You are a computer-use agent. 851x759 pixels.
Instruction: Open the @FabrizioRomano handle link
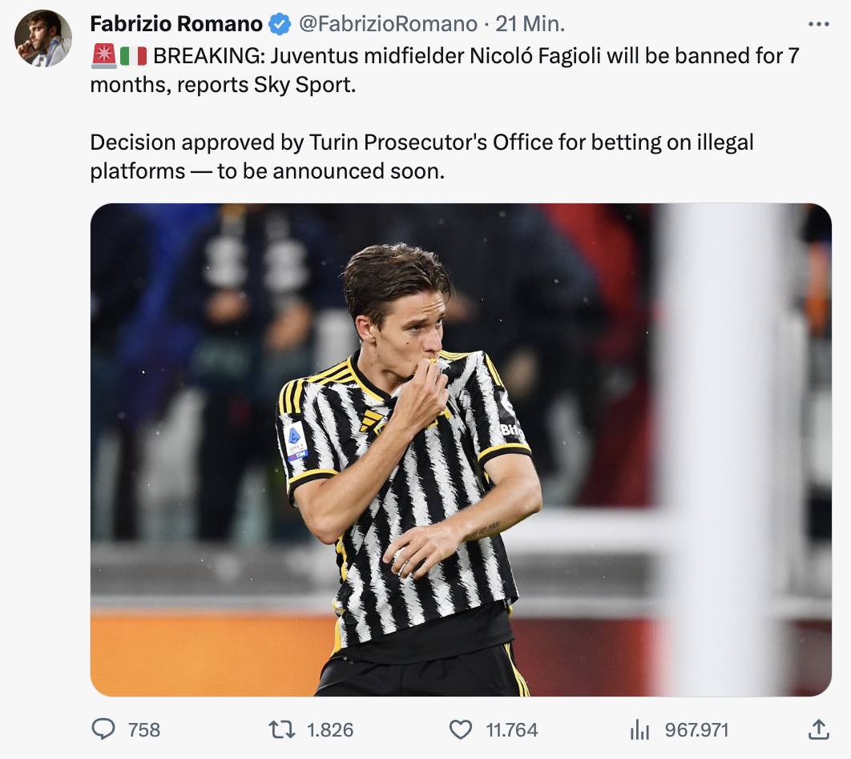(388, 25)
